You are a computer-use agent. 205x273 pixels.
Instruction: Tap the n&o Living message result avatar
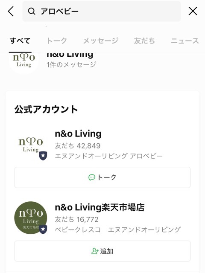coord(24,62)
